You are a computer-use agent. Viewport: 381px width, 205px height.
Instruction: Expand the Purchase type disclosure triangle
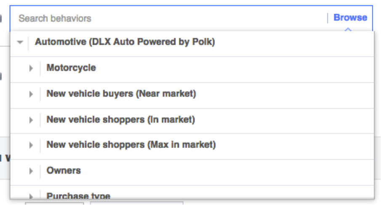[x=31, y=196]
